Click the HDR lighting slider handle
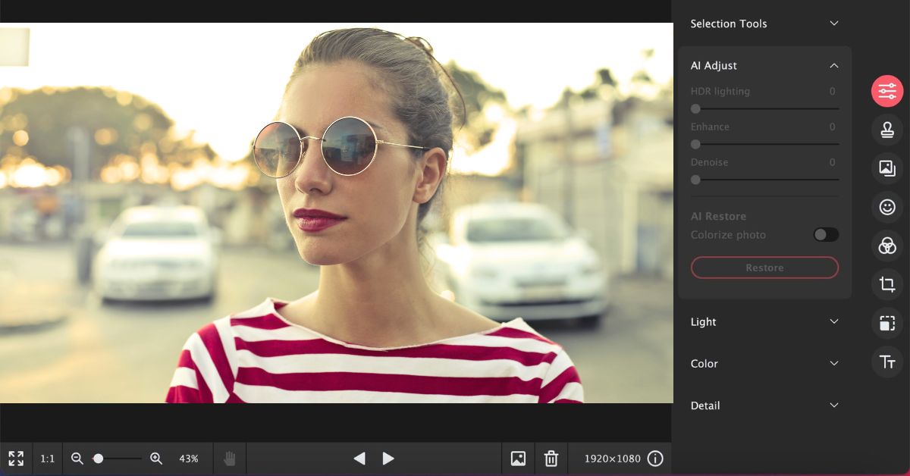 [695, 108]
